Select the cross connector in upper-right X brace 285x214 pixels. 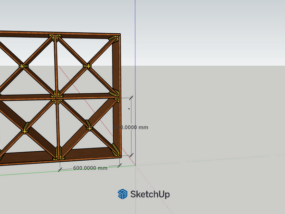pyautogui.click(x=87, y=65)
